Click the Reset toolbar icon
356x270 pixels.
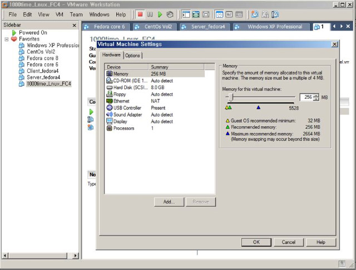[x=170, y=14]
